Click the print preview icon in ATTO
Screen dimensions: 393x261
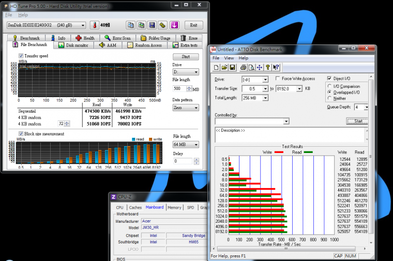(251, 67)
